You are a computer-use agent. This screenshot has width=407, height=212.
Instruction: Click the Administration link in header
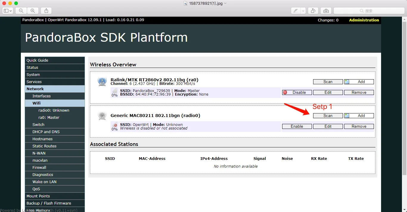(364, 20)
